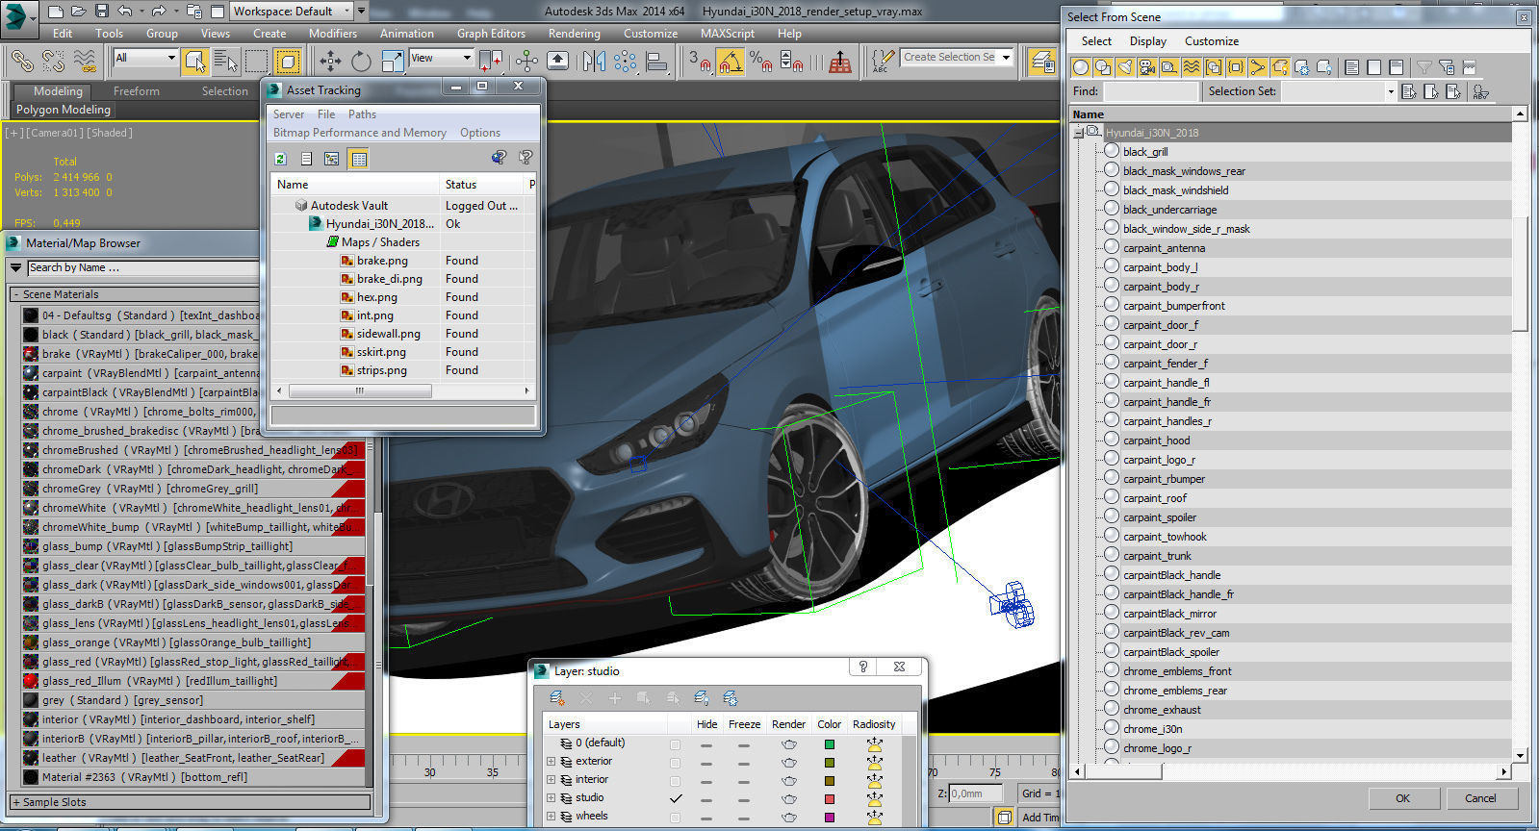Toggle the 3D Snaps icon

coord(700,62)
